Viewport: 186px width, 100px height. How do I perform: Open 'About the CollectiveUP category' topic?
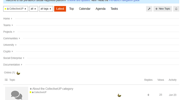click(53, 89)
